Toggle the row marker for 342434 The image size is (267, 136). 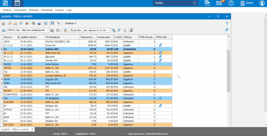[x=2, y=64]
